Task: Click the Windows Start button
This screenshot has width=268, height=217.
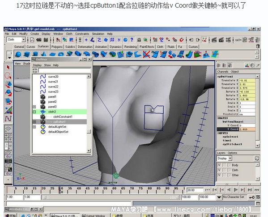Action: (x=11, y=216)
